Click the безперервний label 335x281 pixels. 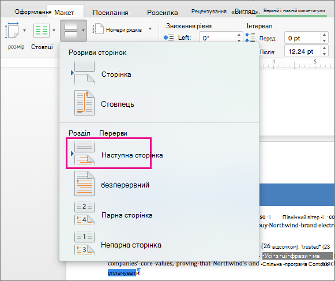[125, 185]
